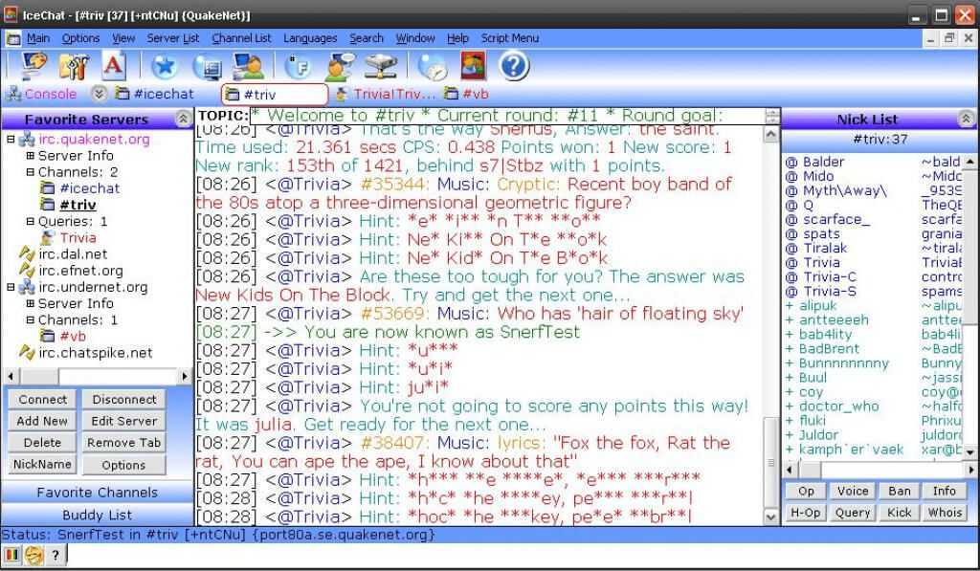The image size is (980, 571).
Task: Collapse the irc.undernet.org server node
Action: (11, 287)
